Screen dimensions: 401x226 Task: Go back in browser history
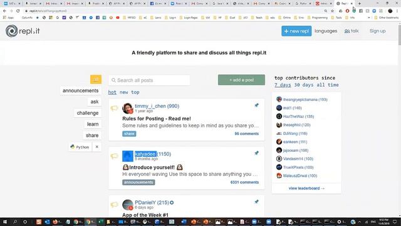pyautogui.click(x=4, y=11)
